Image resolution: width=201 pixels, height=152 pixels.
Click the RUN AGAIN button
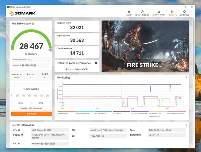[31, 114]
